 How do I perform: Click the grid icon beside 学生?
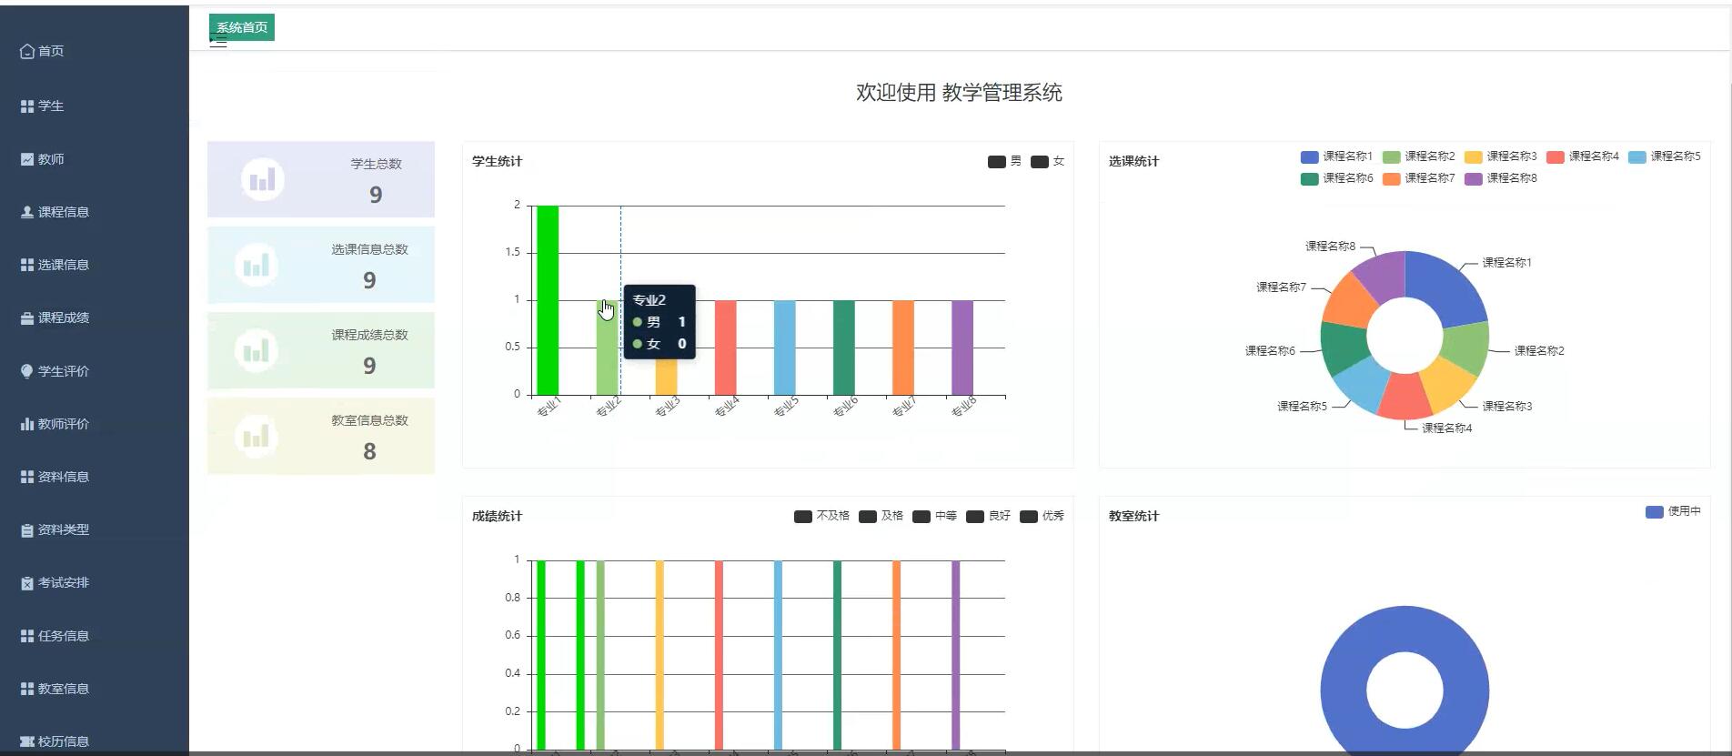(27, 106)
